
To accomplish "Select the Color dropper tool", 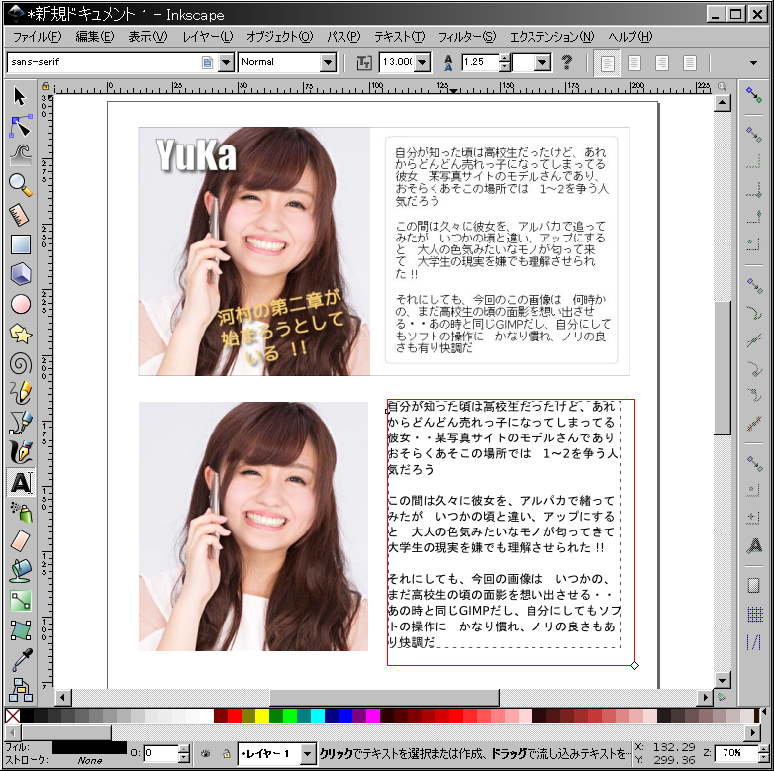I will 21,660.
